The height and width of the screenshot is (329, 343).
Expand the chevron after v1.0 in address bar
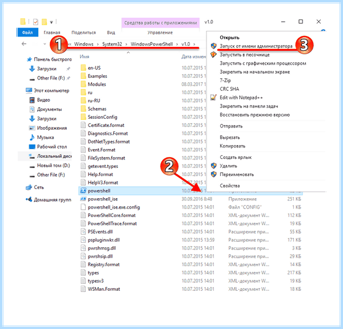194,44
